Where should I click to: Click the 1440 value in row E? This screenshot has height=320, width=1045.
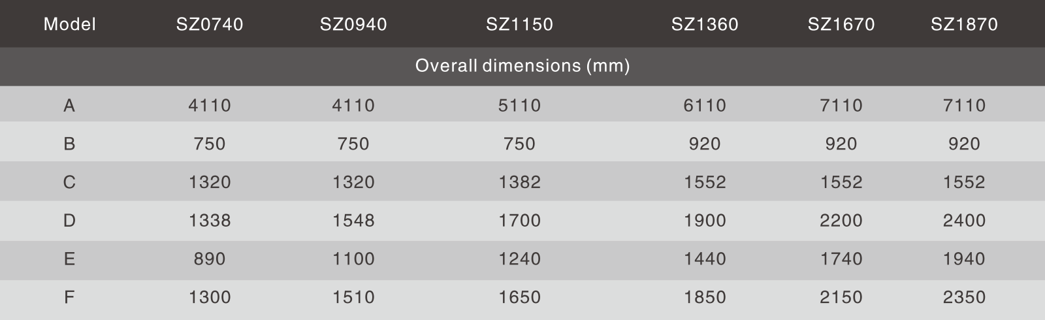(705, 259)
